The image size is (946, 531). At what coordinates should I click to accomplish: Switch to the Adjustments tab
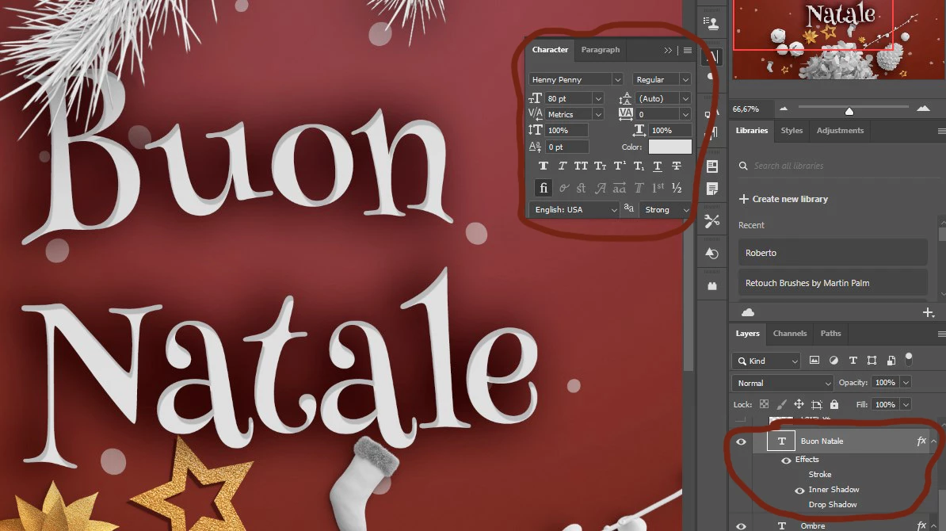tap(840, 130)
